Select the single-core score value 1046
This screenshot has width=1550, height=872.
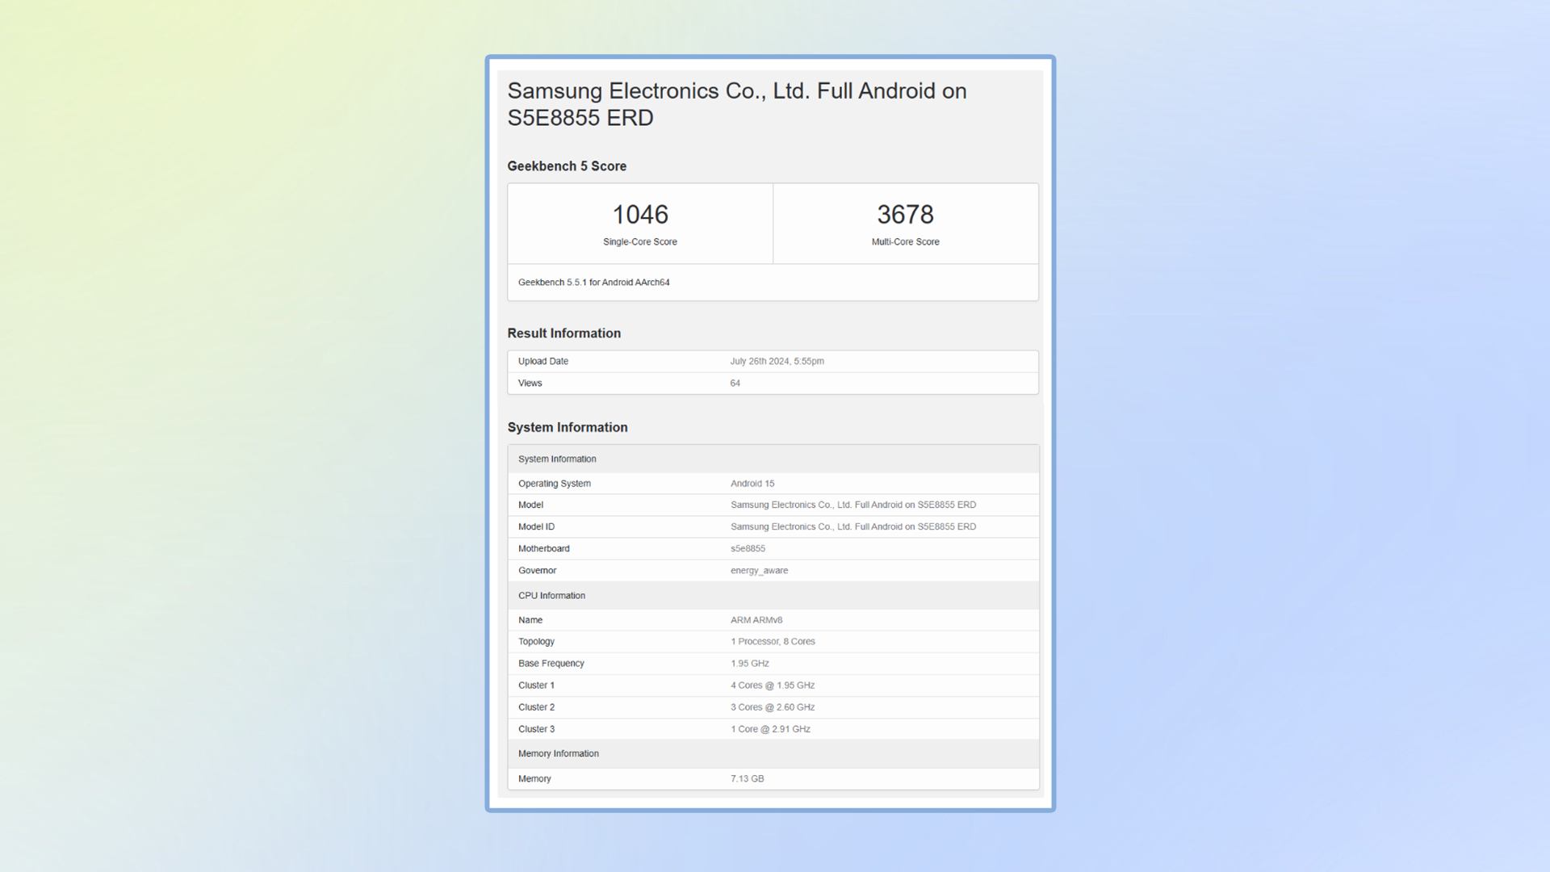[x=640, y=215]
